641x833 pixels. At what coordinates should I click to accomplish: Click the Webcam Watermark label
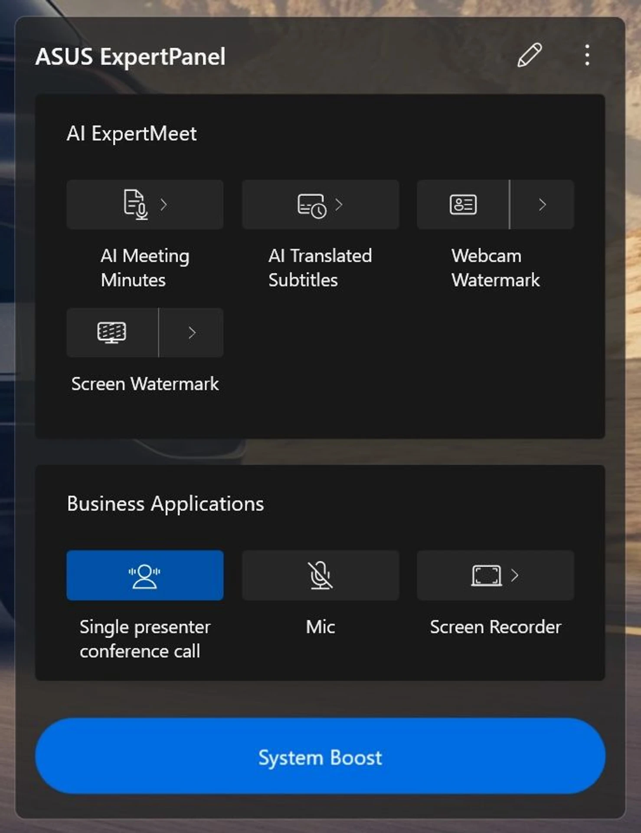[495, 268]
